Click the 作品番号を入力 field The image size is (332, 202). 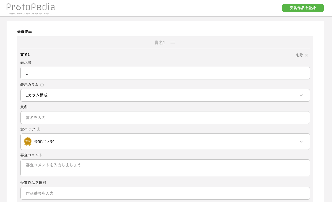coord(165,193)
